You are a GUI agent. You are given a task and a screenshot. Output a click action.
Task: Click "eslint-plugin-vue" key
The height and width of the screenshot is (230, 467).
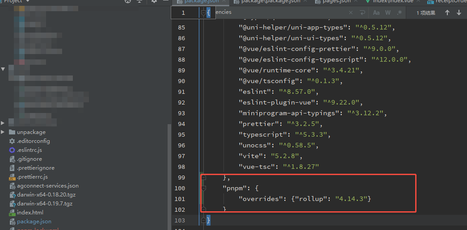click(278, 103)
